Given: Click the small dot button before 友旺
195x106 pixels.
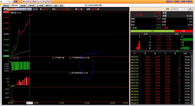Looking at the screenshot, I should click(x=12, y=2).
